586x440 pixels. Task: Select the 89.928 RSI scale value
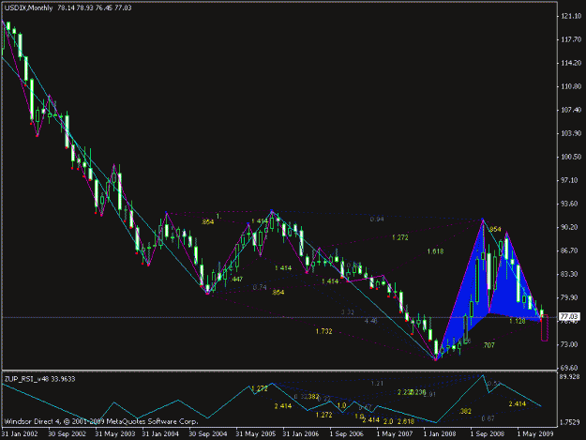[570, 377]
